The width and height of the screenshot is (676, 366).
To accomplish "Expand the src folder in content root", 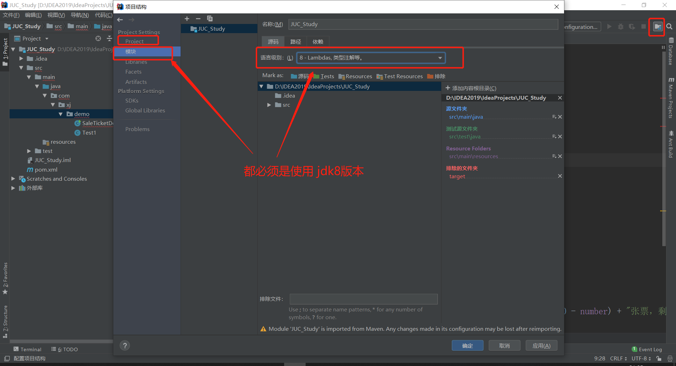I will 269,105.
